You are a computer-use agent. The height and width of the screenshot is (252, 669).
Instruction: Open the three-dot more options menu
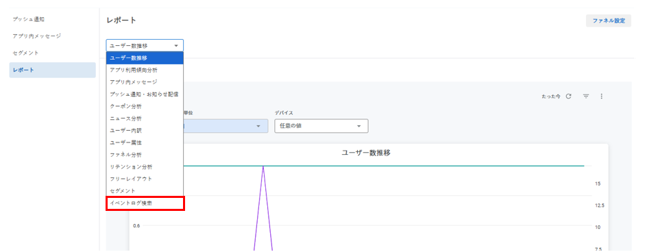pos(602,97)
